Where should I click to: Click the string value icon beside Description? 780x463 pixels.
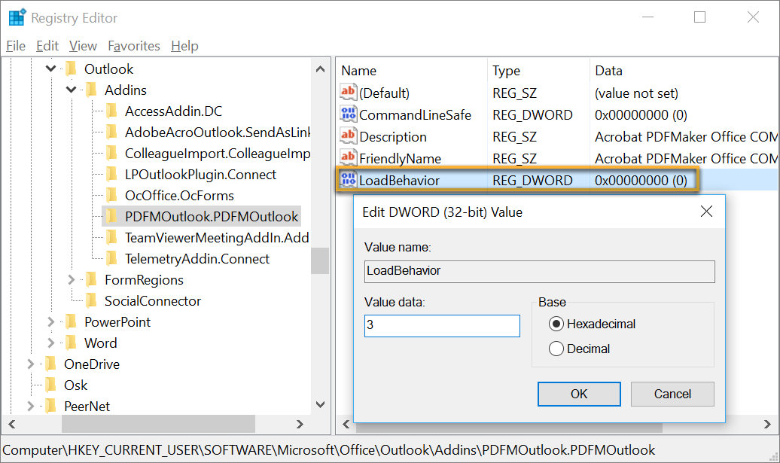click(x=347, y=136)
